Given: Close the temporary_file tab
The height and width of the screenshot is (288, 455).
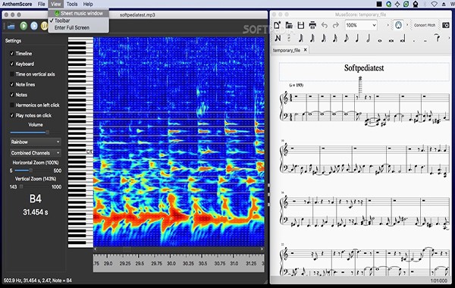Looking at the screenshot, I should (x=306, y=50).
